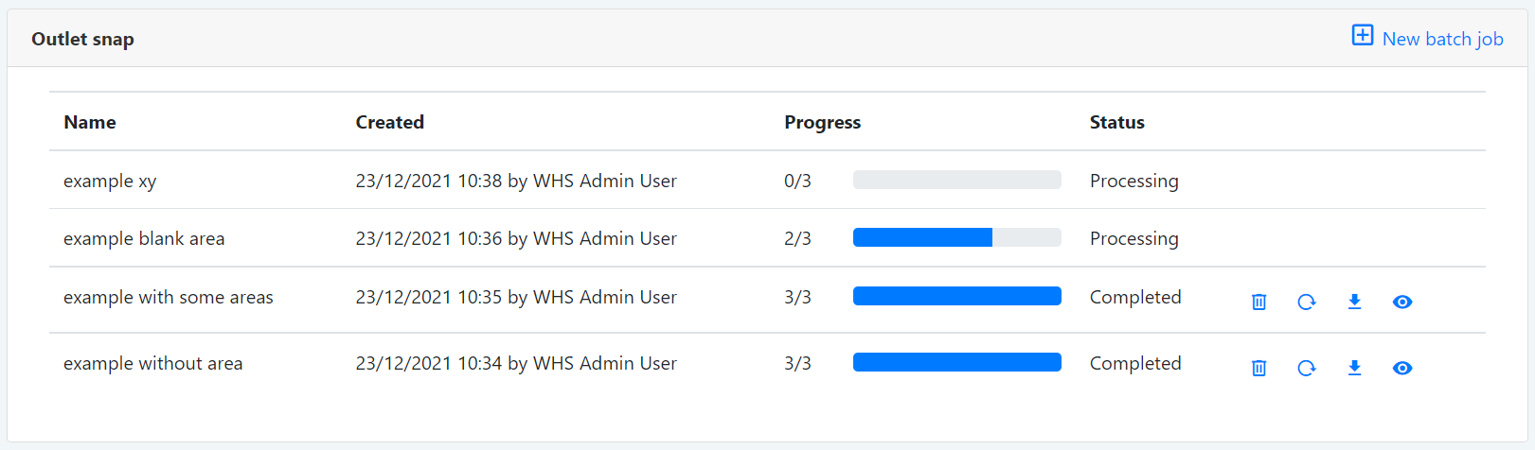This screenshot has width=1535, height=450.
Task: Click the plus icon for new batch job
Action: pyautogui.click(x=1362, y=36)
